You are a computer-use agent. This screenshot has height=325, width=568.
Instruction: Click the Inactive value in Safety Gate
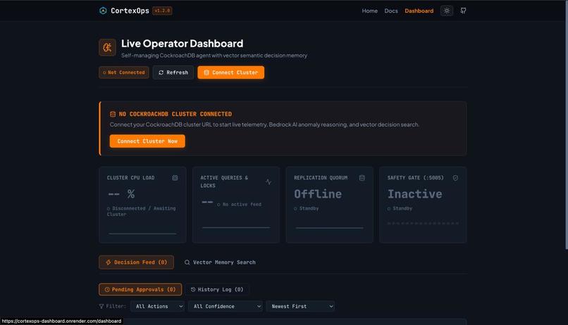[x=415, y=194]
